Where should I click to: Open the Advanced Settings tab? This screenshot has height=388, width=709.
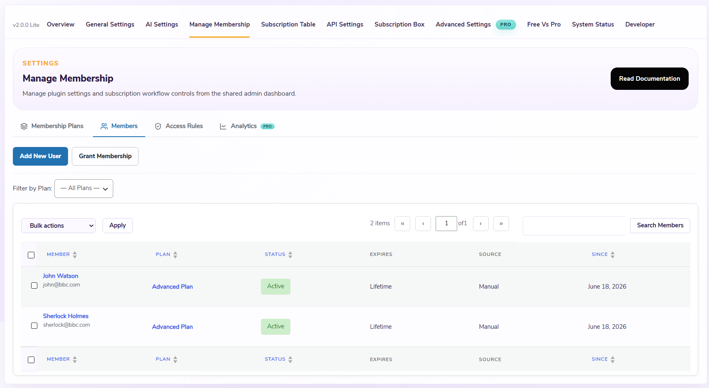pos(463,24)
